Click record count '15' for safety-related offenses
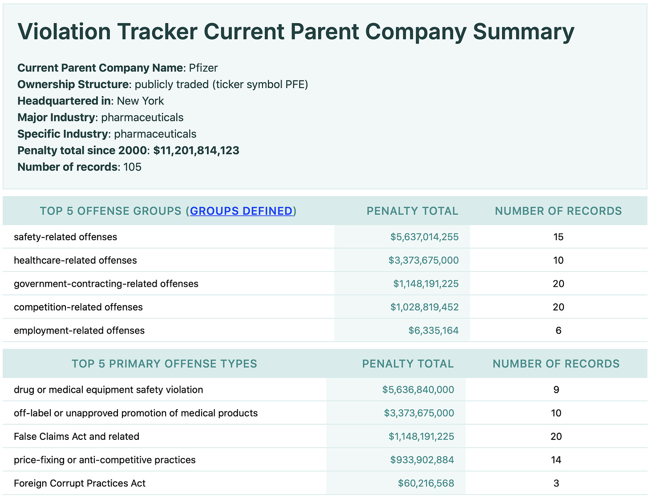Image resolution: width=648 pixels, height=499 pixels. (559, 237)
